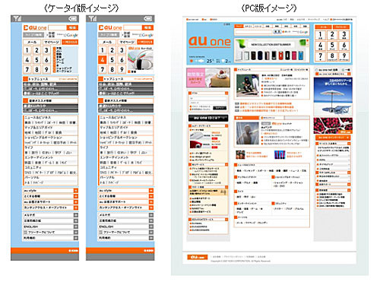The width and height of the screenshot is (380, 282).
Task: Click the トップニュース header in the left mobile mockup
Action: click(x=50, y=79)
